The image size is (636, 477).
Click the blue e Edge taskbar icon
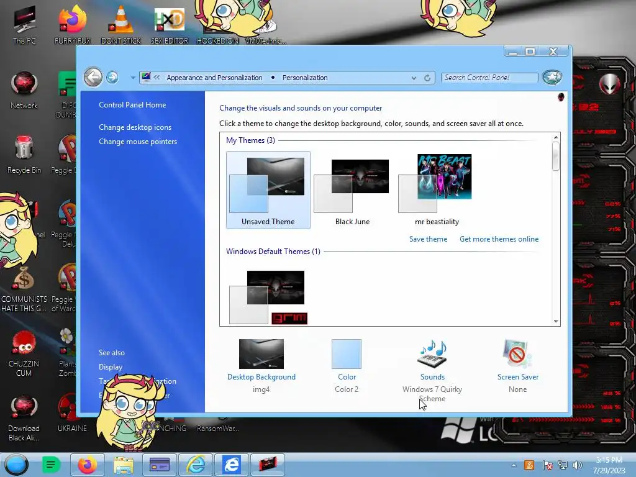231,465
